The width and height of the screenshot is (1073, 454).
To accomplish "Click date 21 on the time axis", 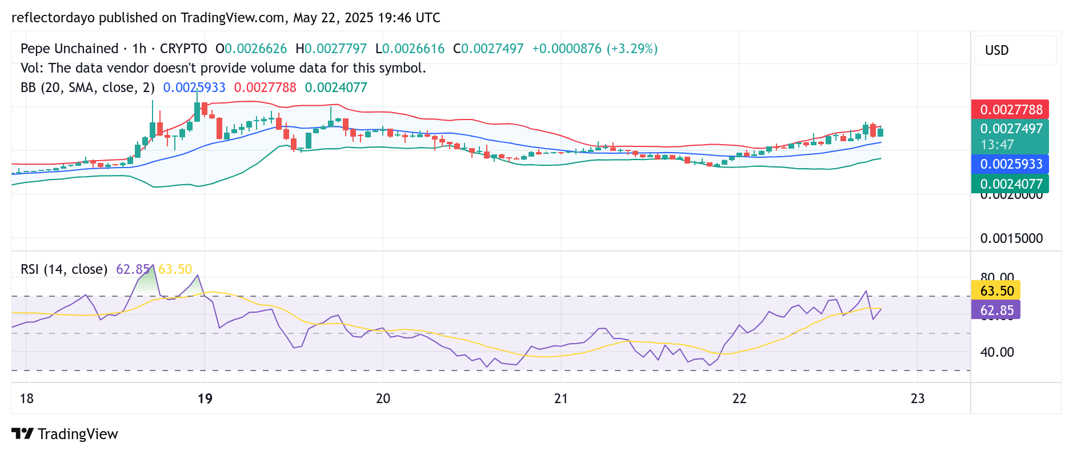I will (561, 399).
